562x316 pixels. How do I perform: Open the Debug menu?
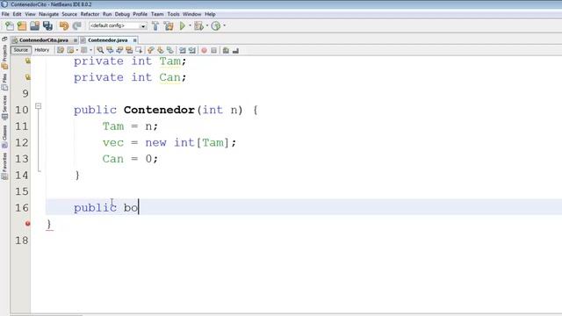tap(122, 14)
